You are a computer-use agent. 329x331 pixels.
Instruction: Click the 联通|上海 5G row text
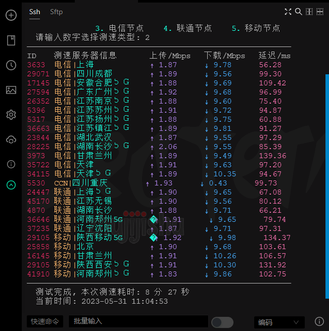pos(82,192)
